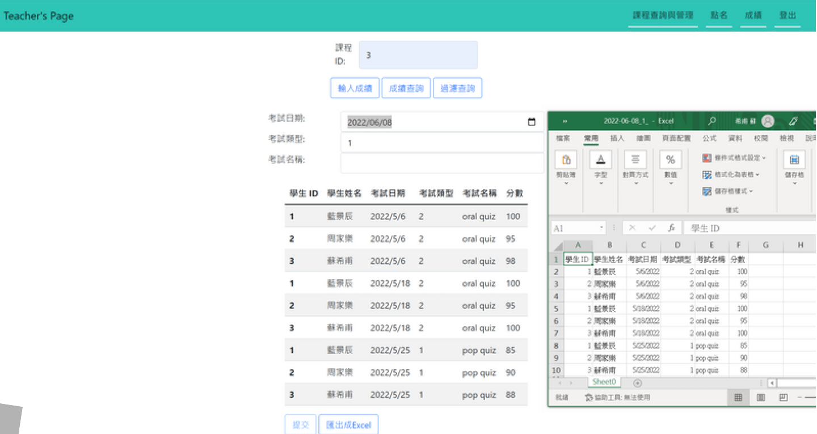Switch Excel to Normal view icon
The width and height of the screenshot is (817, 434).
(738, 397)
